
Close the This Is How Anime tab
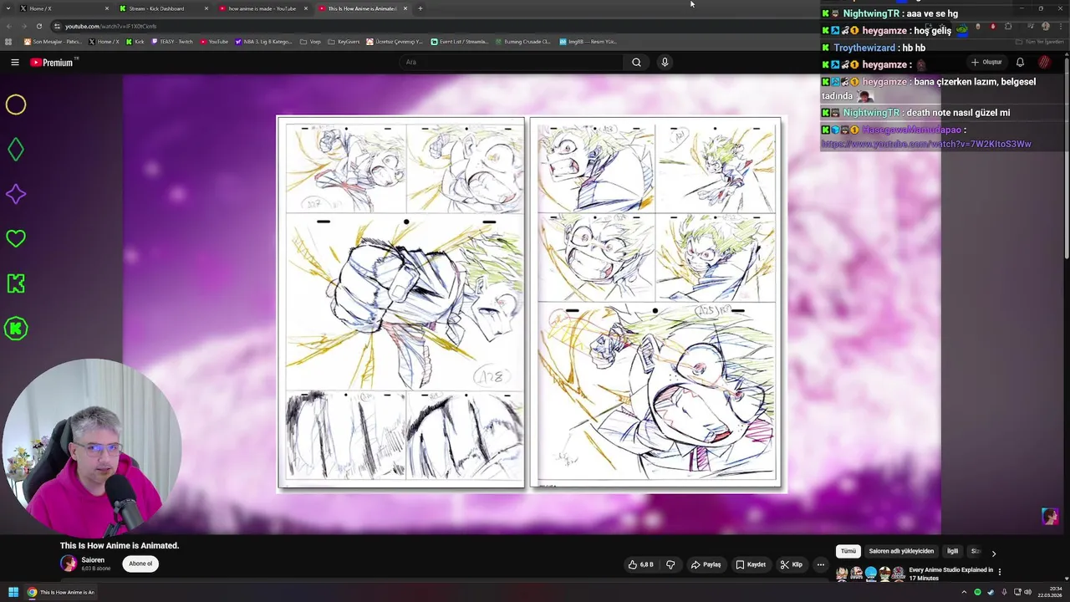coord(405,8)
